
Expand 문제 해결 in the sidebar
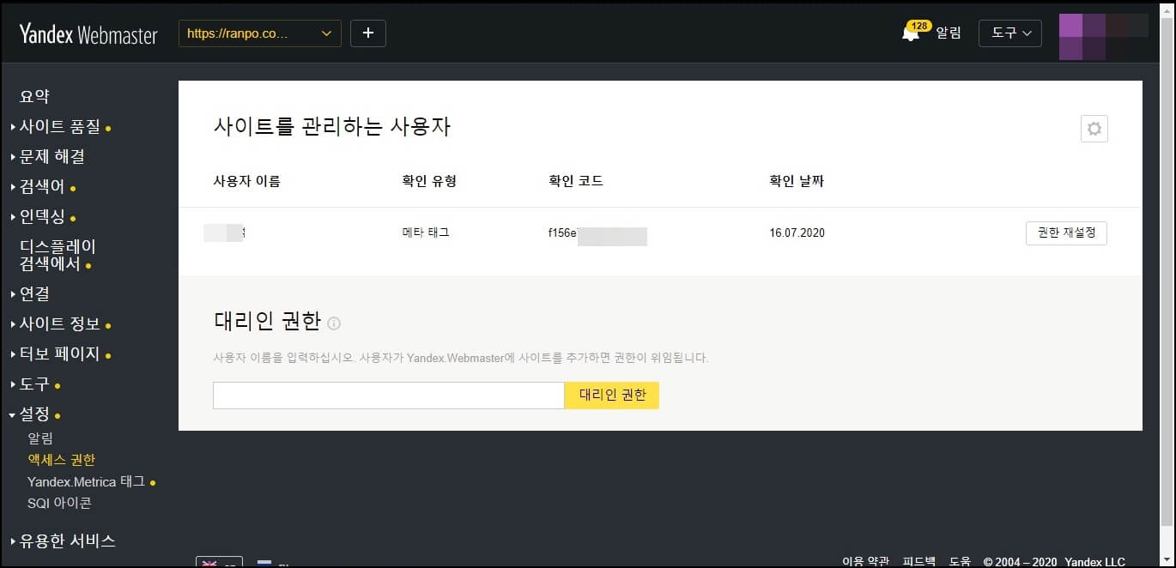coord(52,157)
